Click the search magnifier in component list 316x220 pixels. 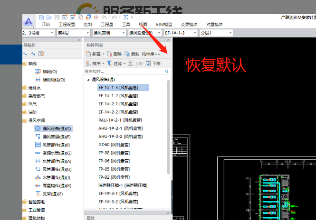tap(167, 71)
